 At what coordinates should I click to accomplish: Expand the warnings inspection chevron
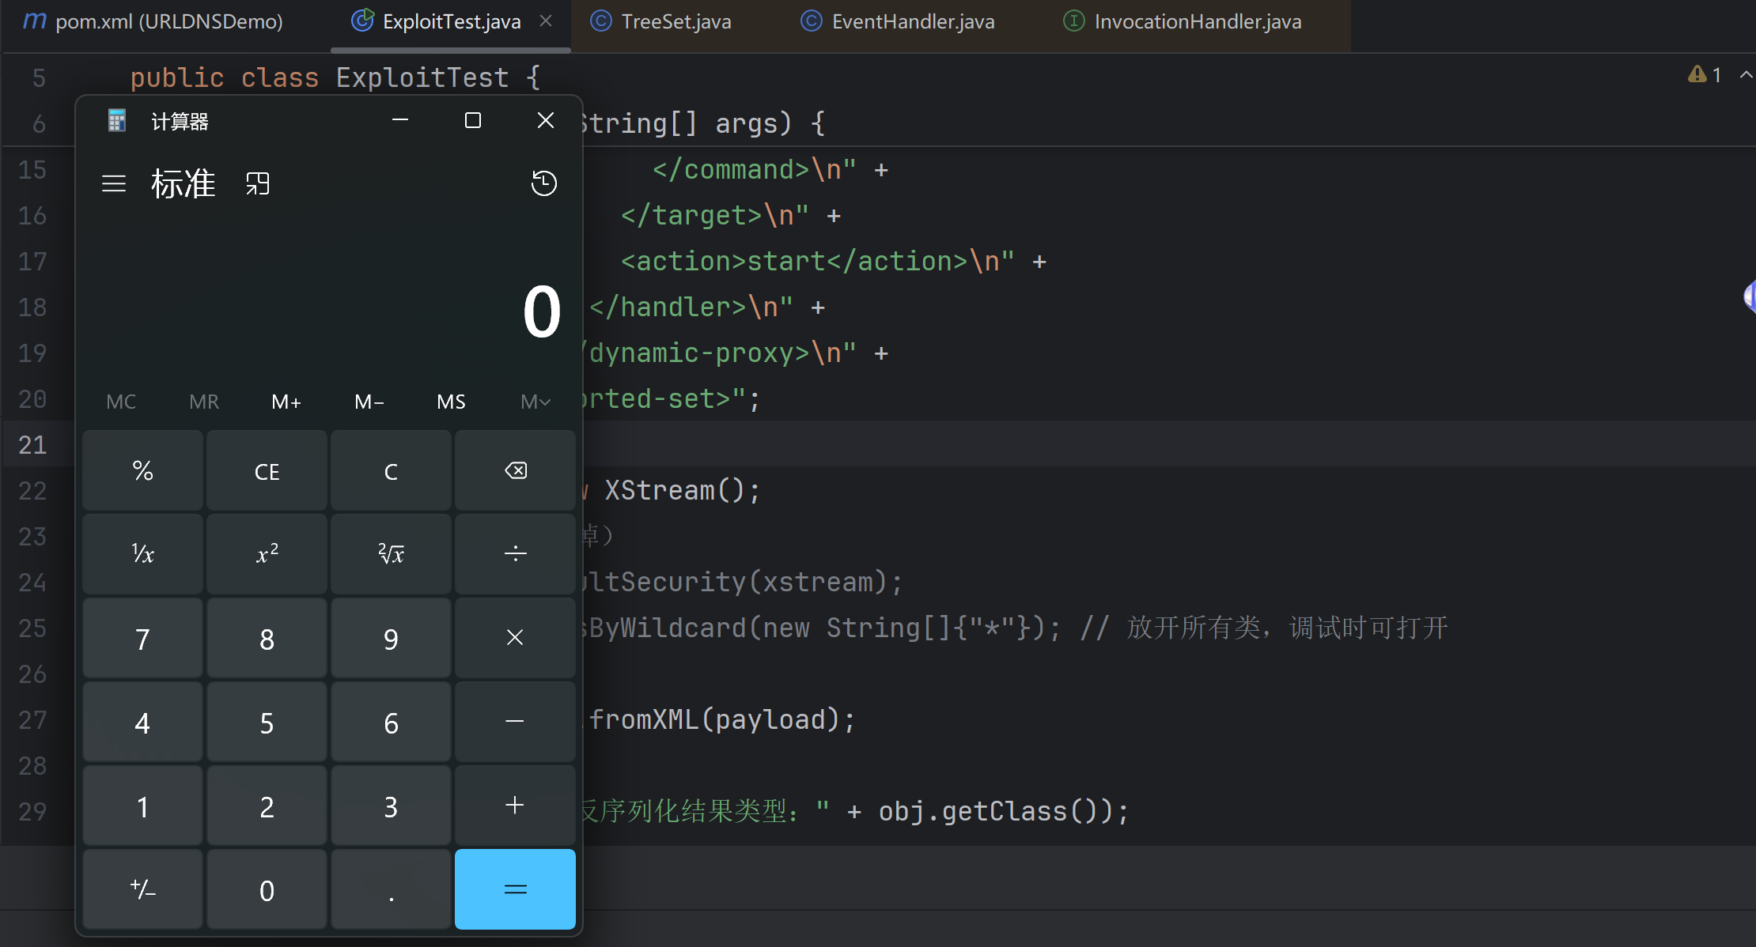point(1746,75)
